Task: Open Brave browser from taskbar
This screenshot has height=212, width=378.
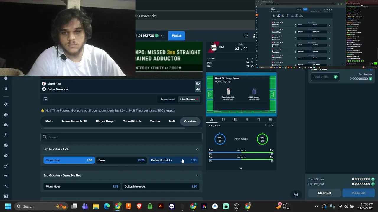Action: 139,206
